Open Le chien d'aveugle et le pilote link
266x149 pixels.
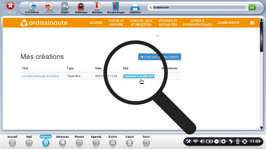click(41, 76)
